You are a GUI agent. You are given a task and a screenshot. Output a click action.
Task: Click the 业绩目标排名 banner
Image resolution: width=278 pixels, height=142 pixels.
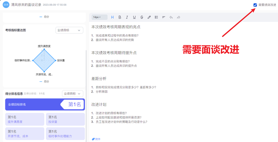45,104
